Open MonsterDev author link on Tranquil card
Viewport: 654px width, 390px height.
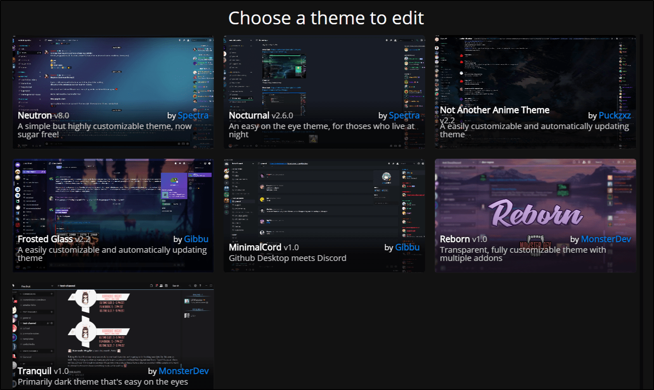point(183,371)
